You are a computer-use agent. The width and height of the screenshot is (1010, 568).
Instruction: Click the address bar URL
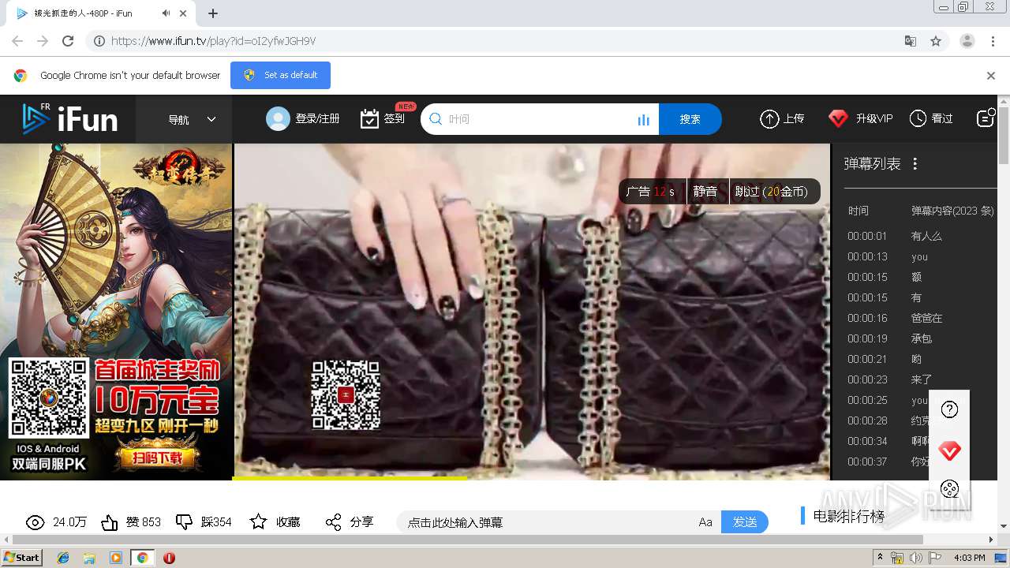213,41
